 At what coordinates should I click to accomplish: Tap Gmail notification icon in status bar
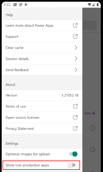pyautogui.click(x=15, y=4)
